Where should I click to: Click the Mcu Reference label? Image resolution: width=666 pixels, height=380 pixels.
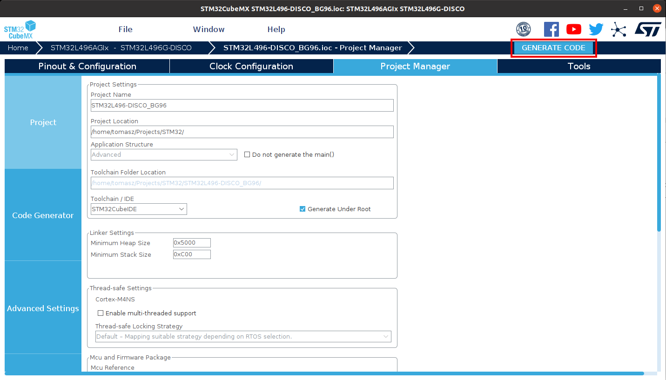point(113,368)
